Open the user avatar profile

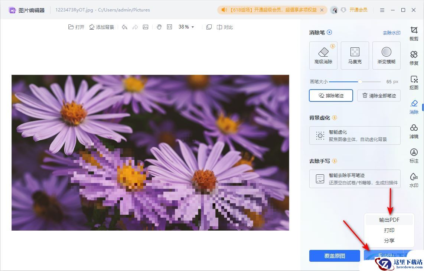tap(334, 10)
